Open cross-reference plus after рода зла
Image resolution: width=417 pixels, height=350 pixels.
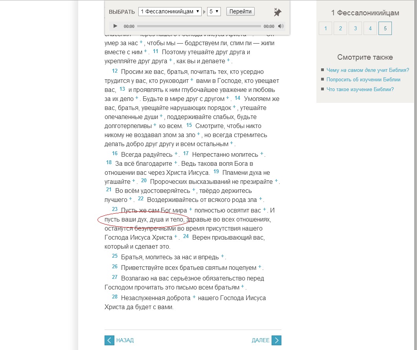[260, 198]
